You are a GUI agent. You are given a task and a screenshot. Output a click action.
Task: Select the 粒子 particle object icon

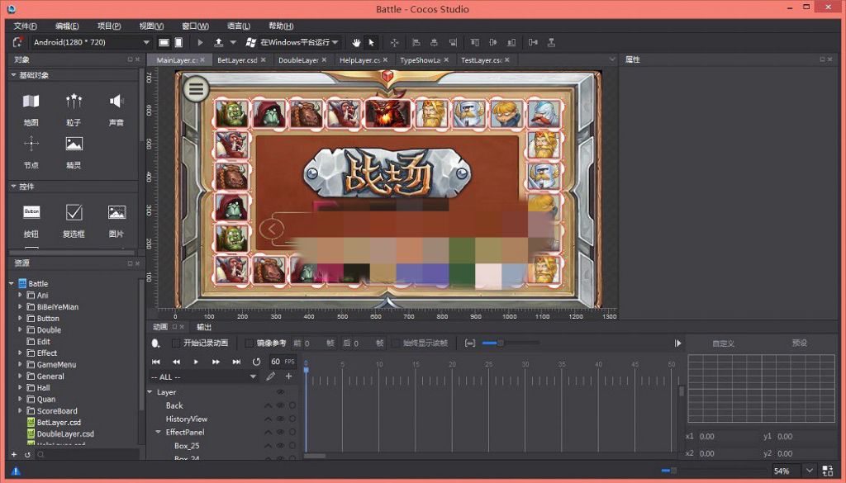(74, 102)
